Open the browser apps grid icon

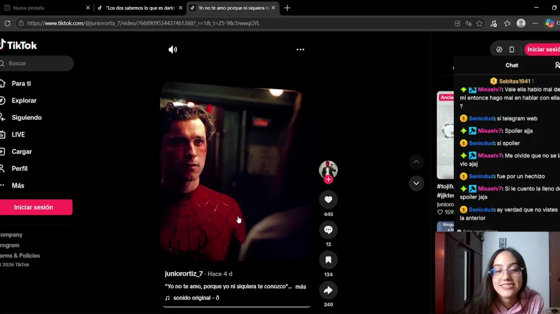point(457,24)
